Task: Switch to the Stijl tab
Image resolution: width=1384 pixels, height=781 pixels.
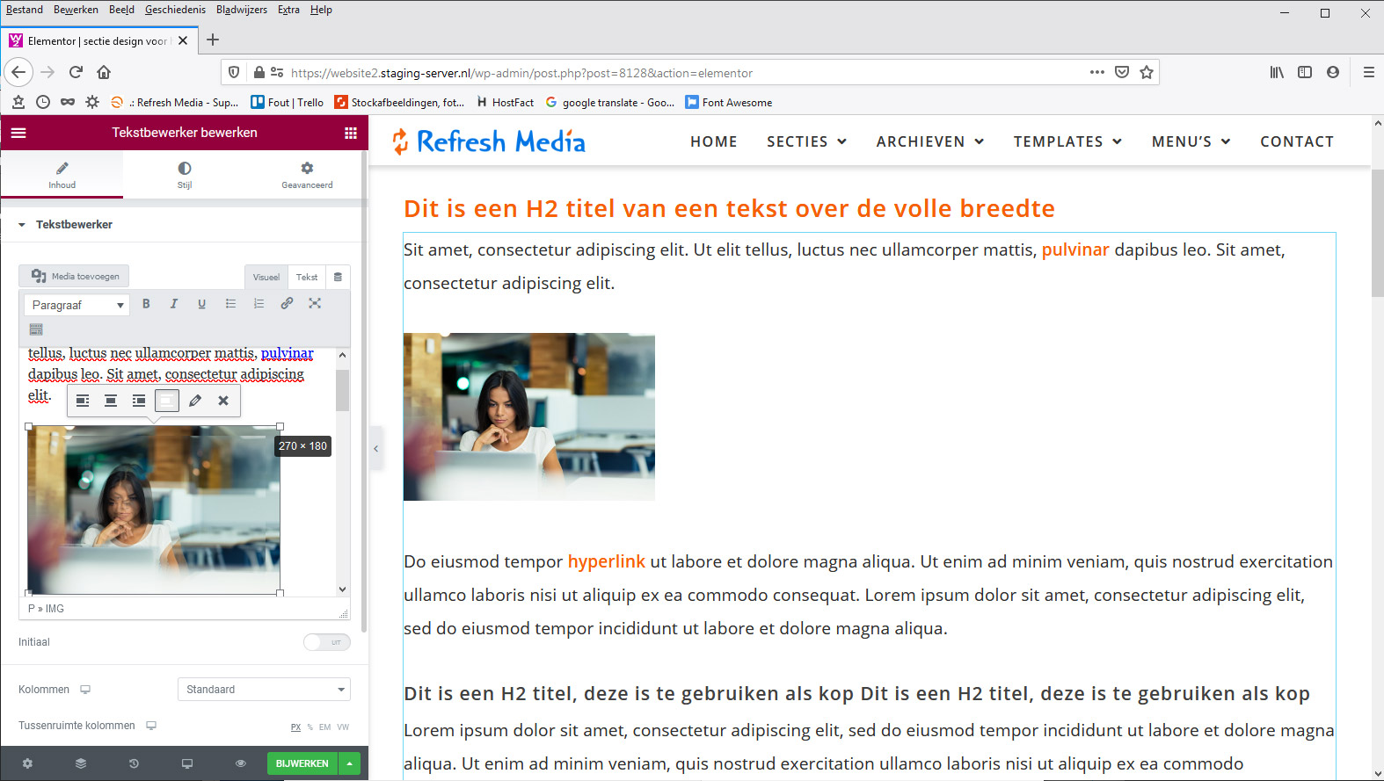Action: point(185,174)
